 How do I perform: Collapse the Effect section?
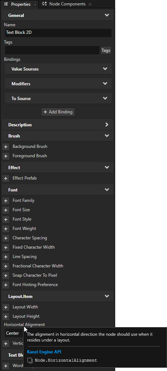coord(107,168)
